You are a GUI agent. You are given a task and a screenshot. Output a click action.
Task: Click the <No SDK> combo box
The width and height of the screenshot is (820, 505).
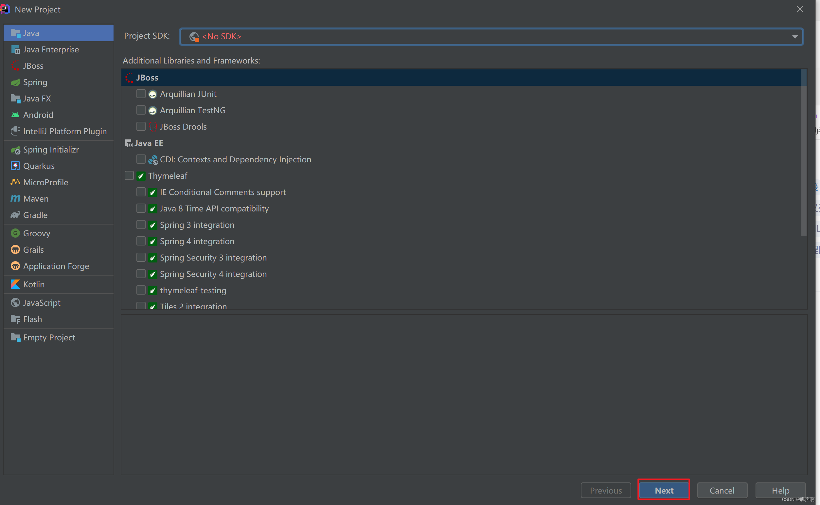[x=491, y=36]
